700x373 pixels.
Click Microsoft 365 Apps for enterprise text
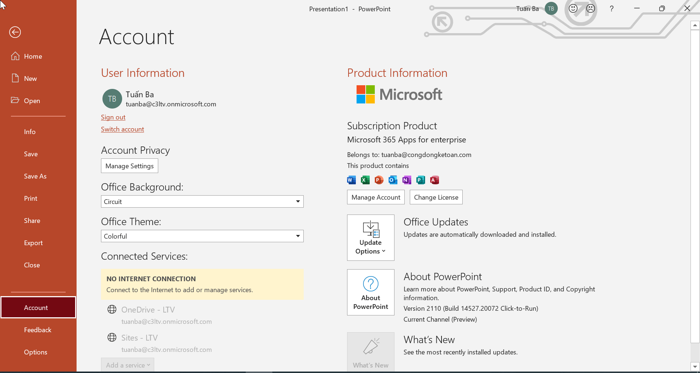click(407, 140)
